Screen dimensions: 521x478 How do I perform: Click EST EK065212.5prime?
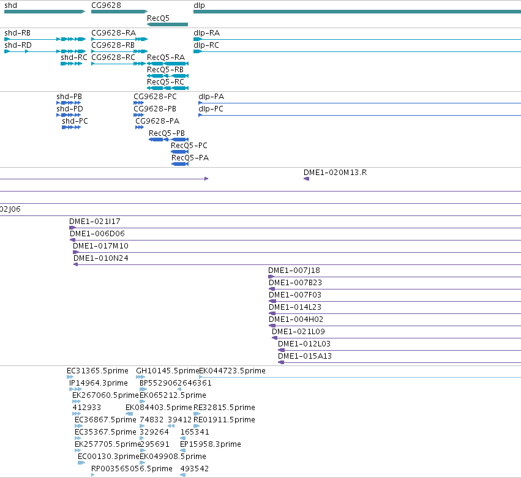point(173,396)
